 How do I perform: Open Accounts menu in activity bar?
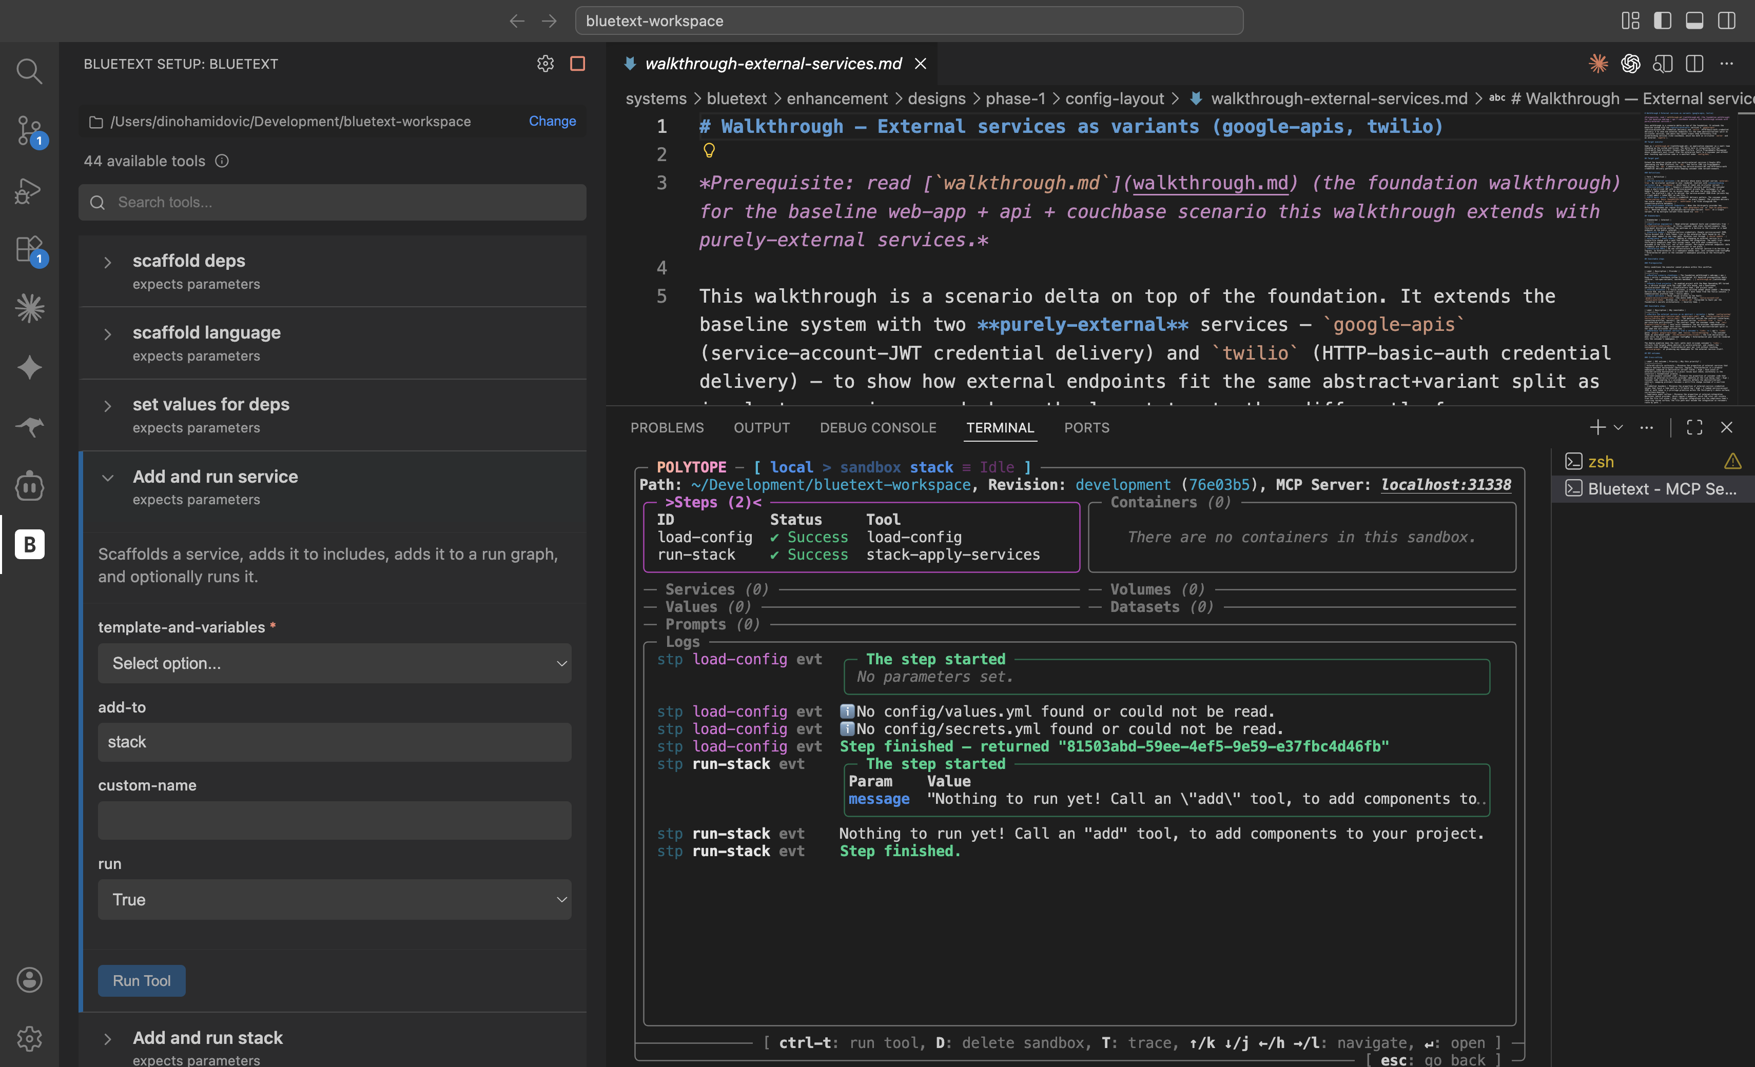(x=29, y=979)
